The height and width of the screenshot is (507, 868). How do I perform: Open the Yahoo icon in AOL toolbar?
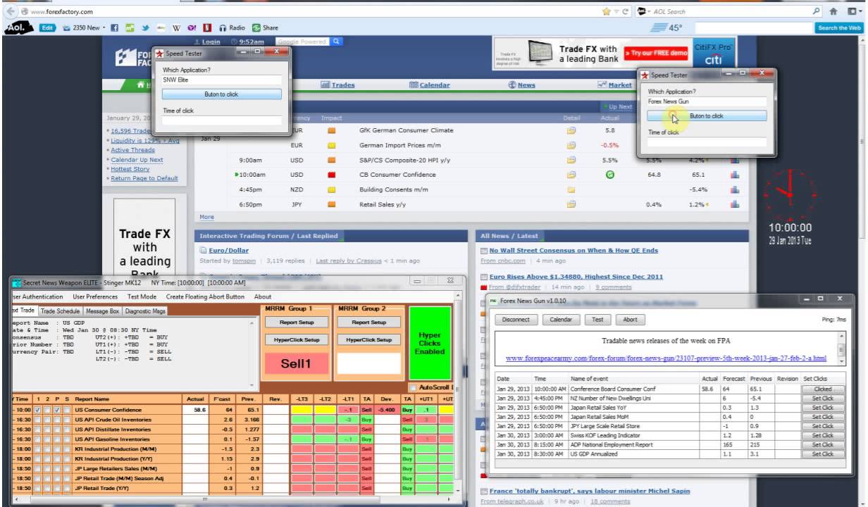coord(192,28)
